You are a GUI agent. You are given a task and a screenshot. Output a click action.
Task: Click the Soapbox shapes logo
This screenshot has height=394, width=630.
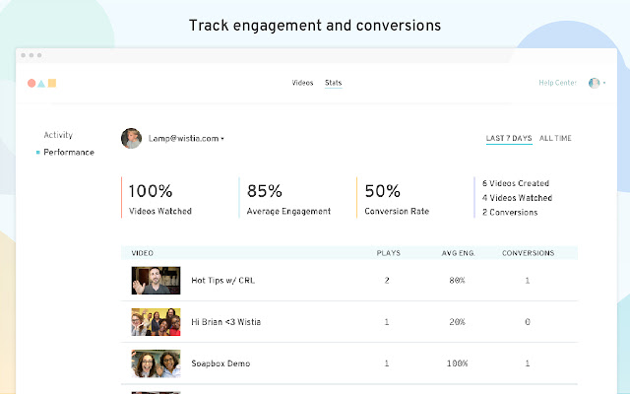click(42, 83)
